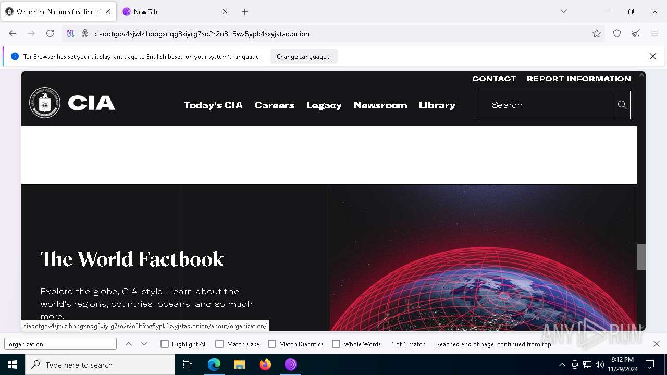The height and width of the screenshot is (375, 667).
Task: Open the Library menu
Action: click(437, 105)
